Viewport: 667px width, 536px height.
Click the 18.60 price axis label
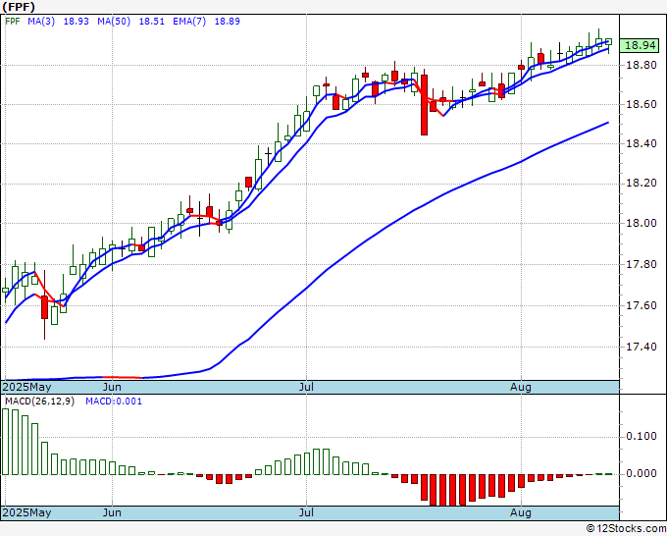click(641, 104)
